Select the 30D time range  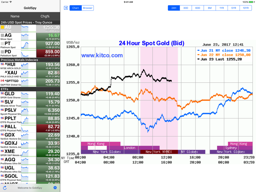click(186, 8)
